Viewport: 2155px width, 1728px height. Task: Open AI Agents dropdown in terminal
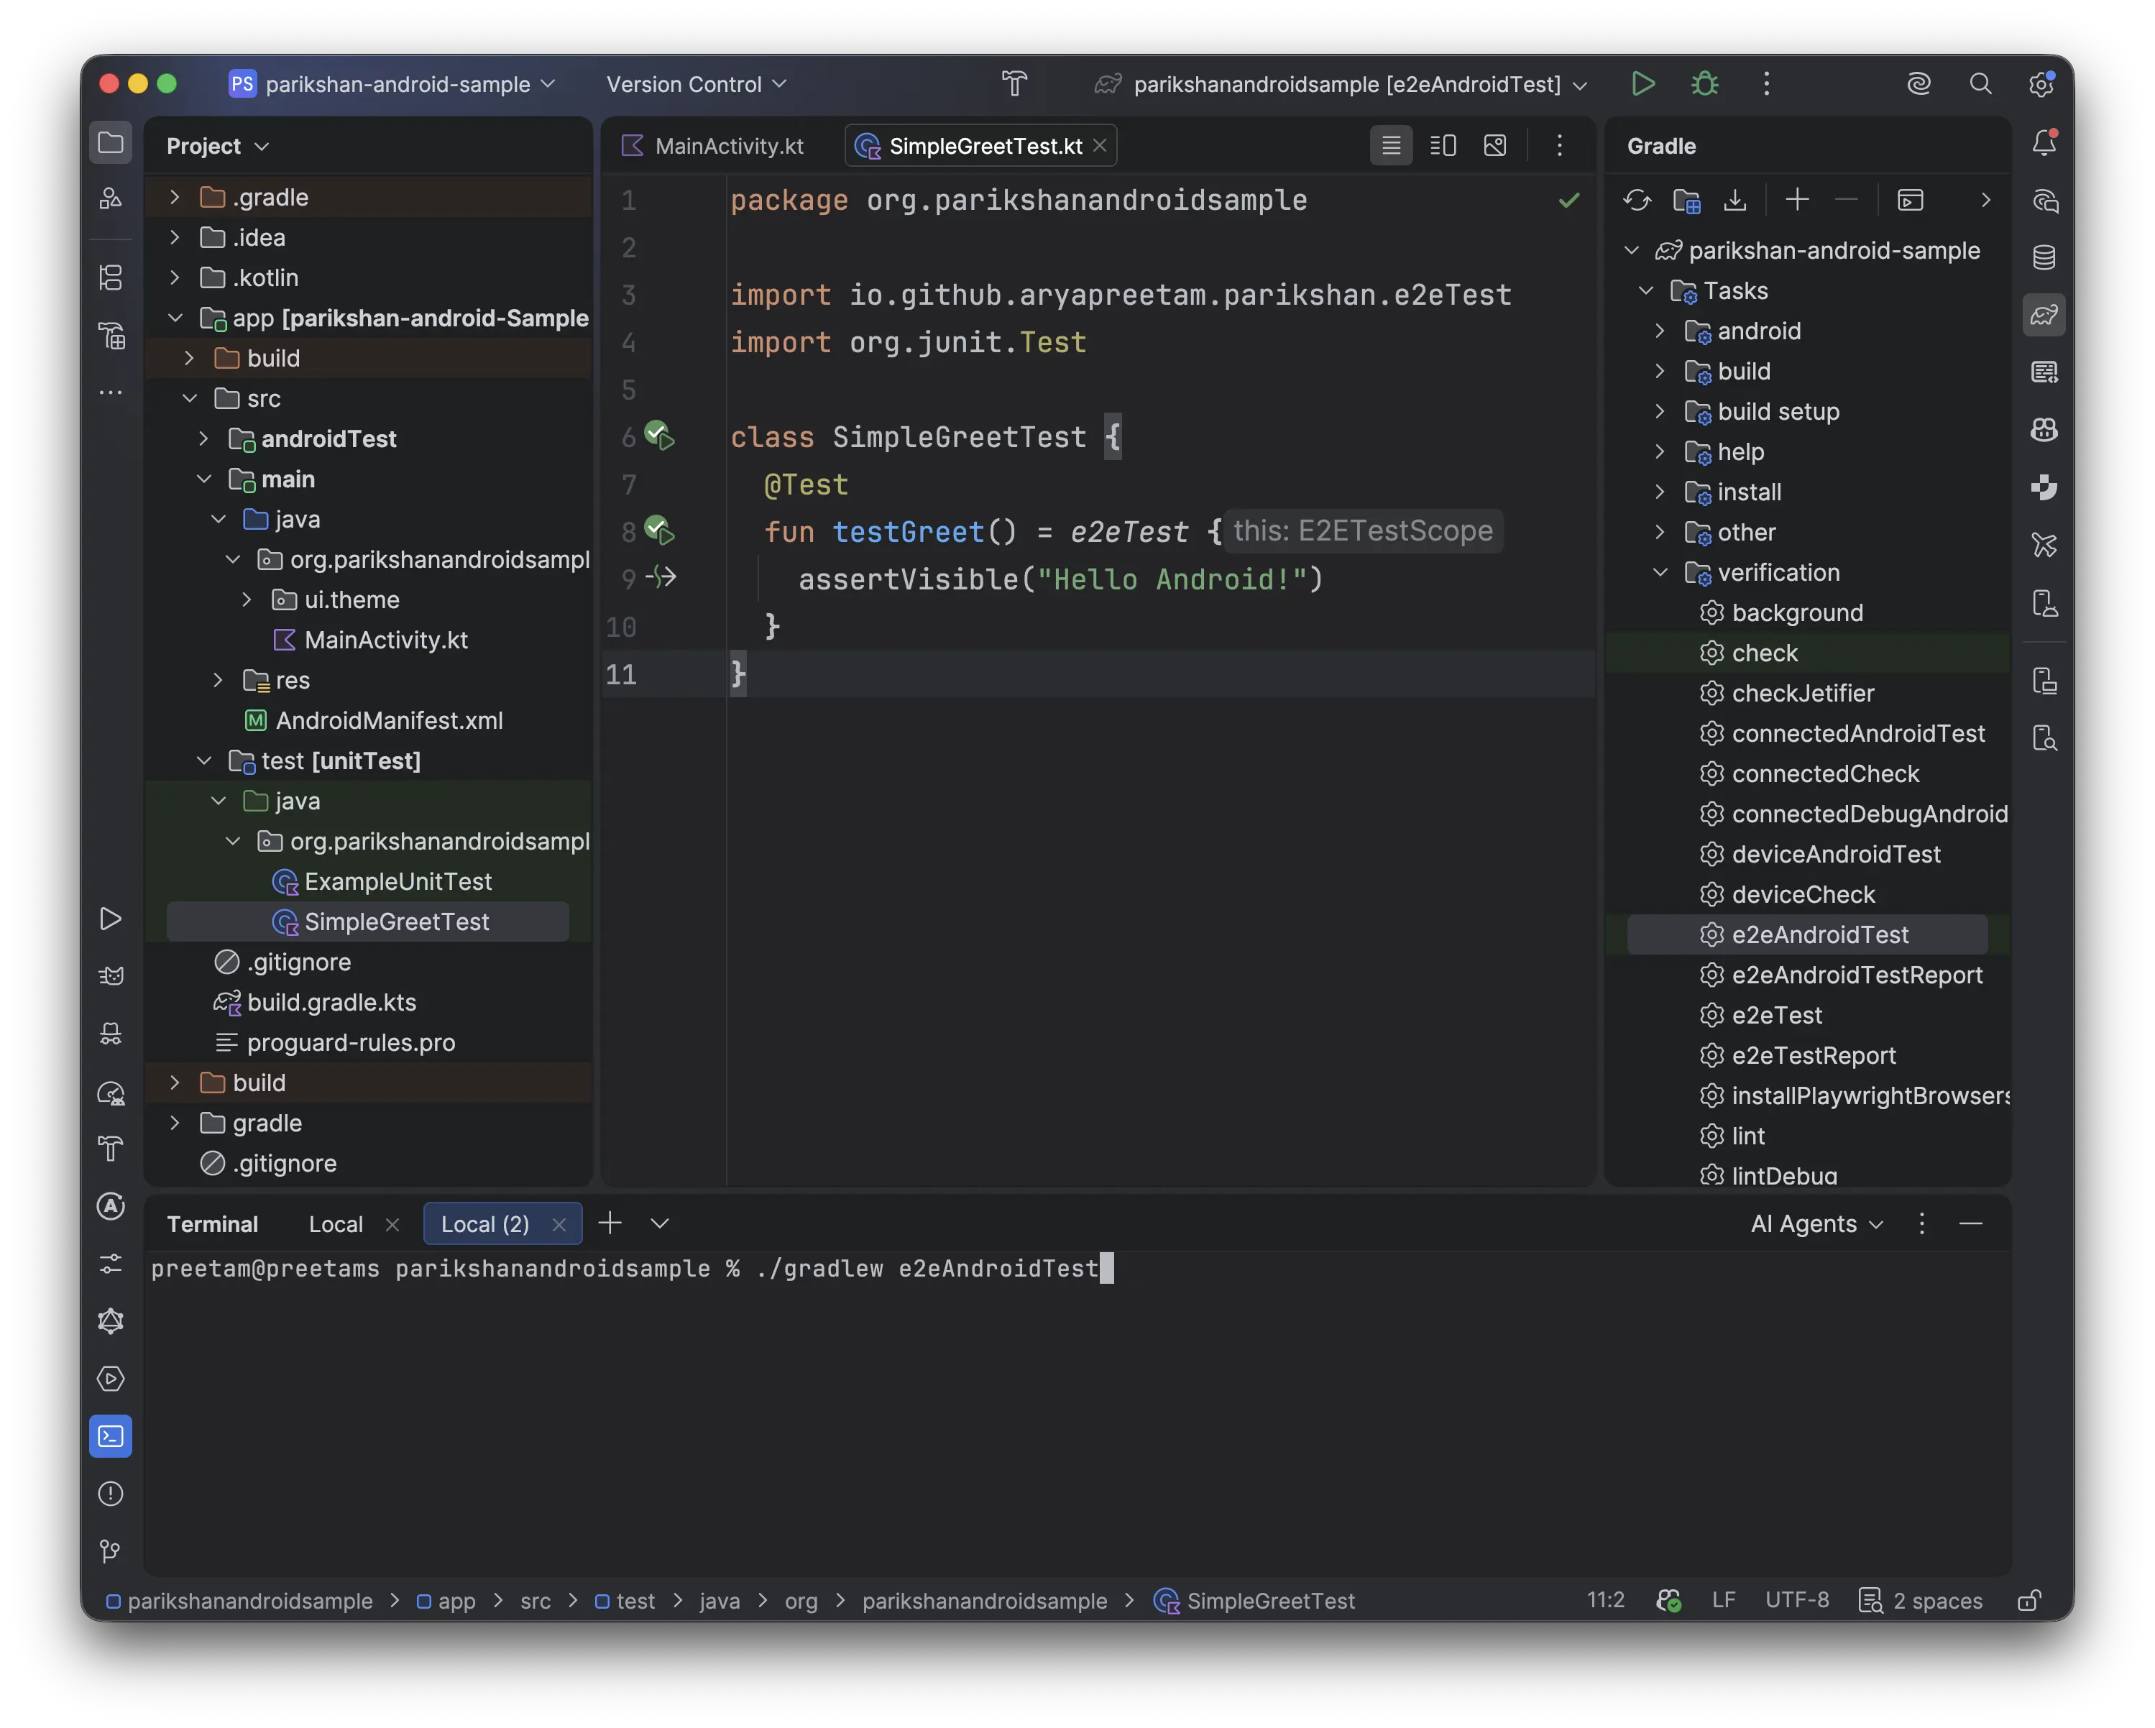click(1816, 1223)
